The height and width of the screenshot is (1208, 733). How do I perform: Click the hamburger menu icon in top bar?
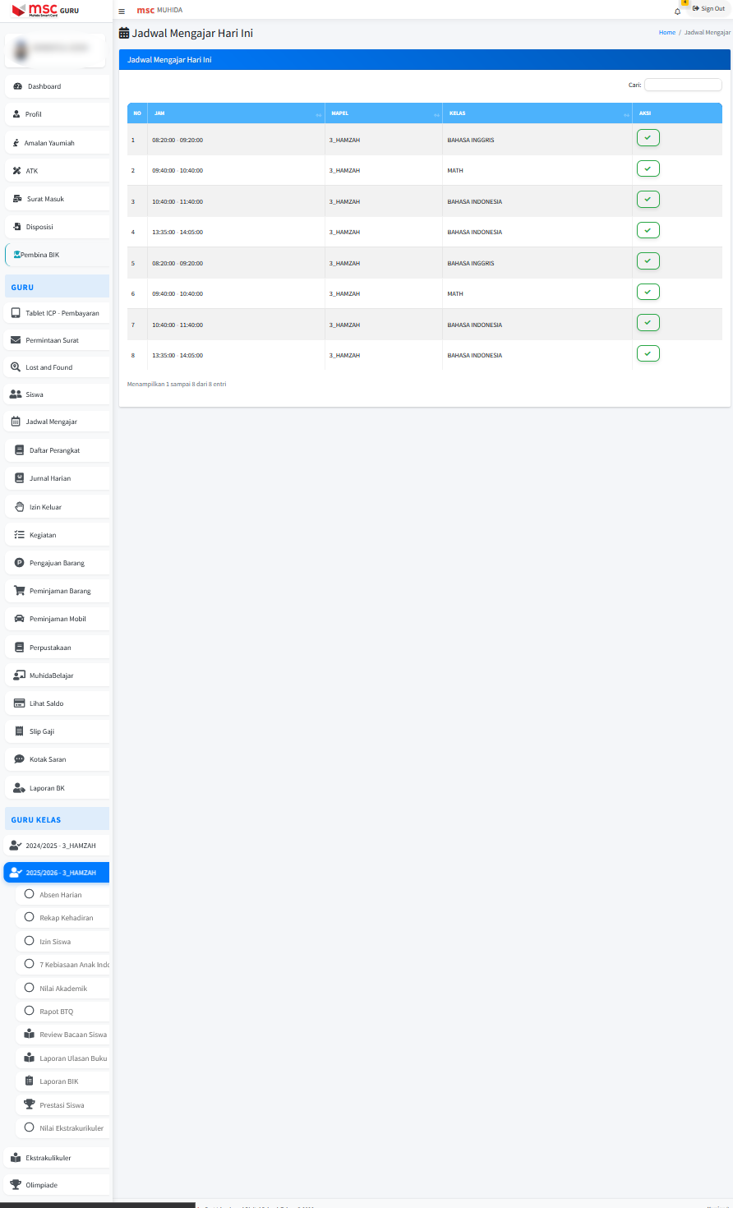coord(122,11)
